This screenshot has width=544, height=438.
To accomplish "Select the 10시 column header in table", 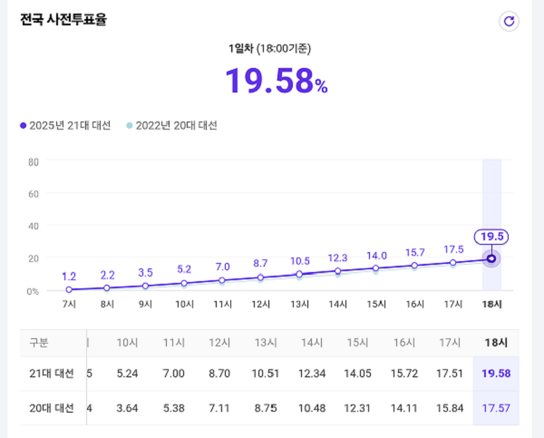I will (x=127, y=343).
